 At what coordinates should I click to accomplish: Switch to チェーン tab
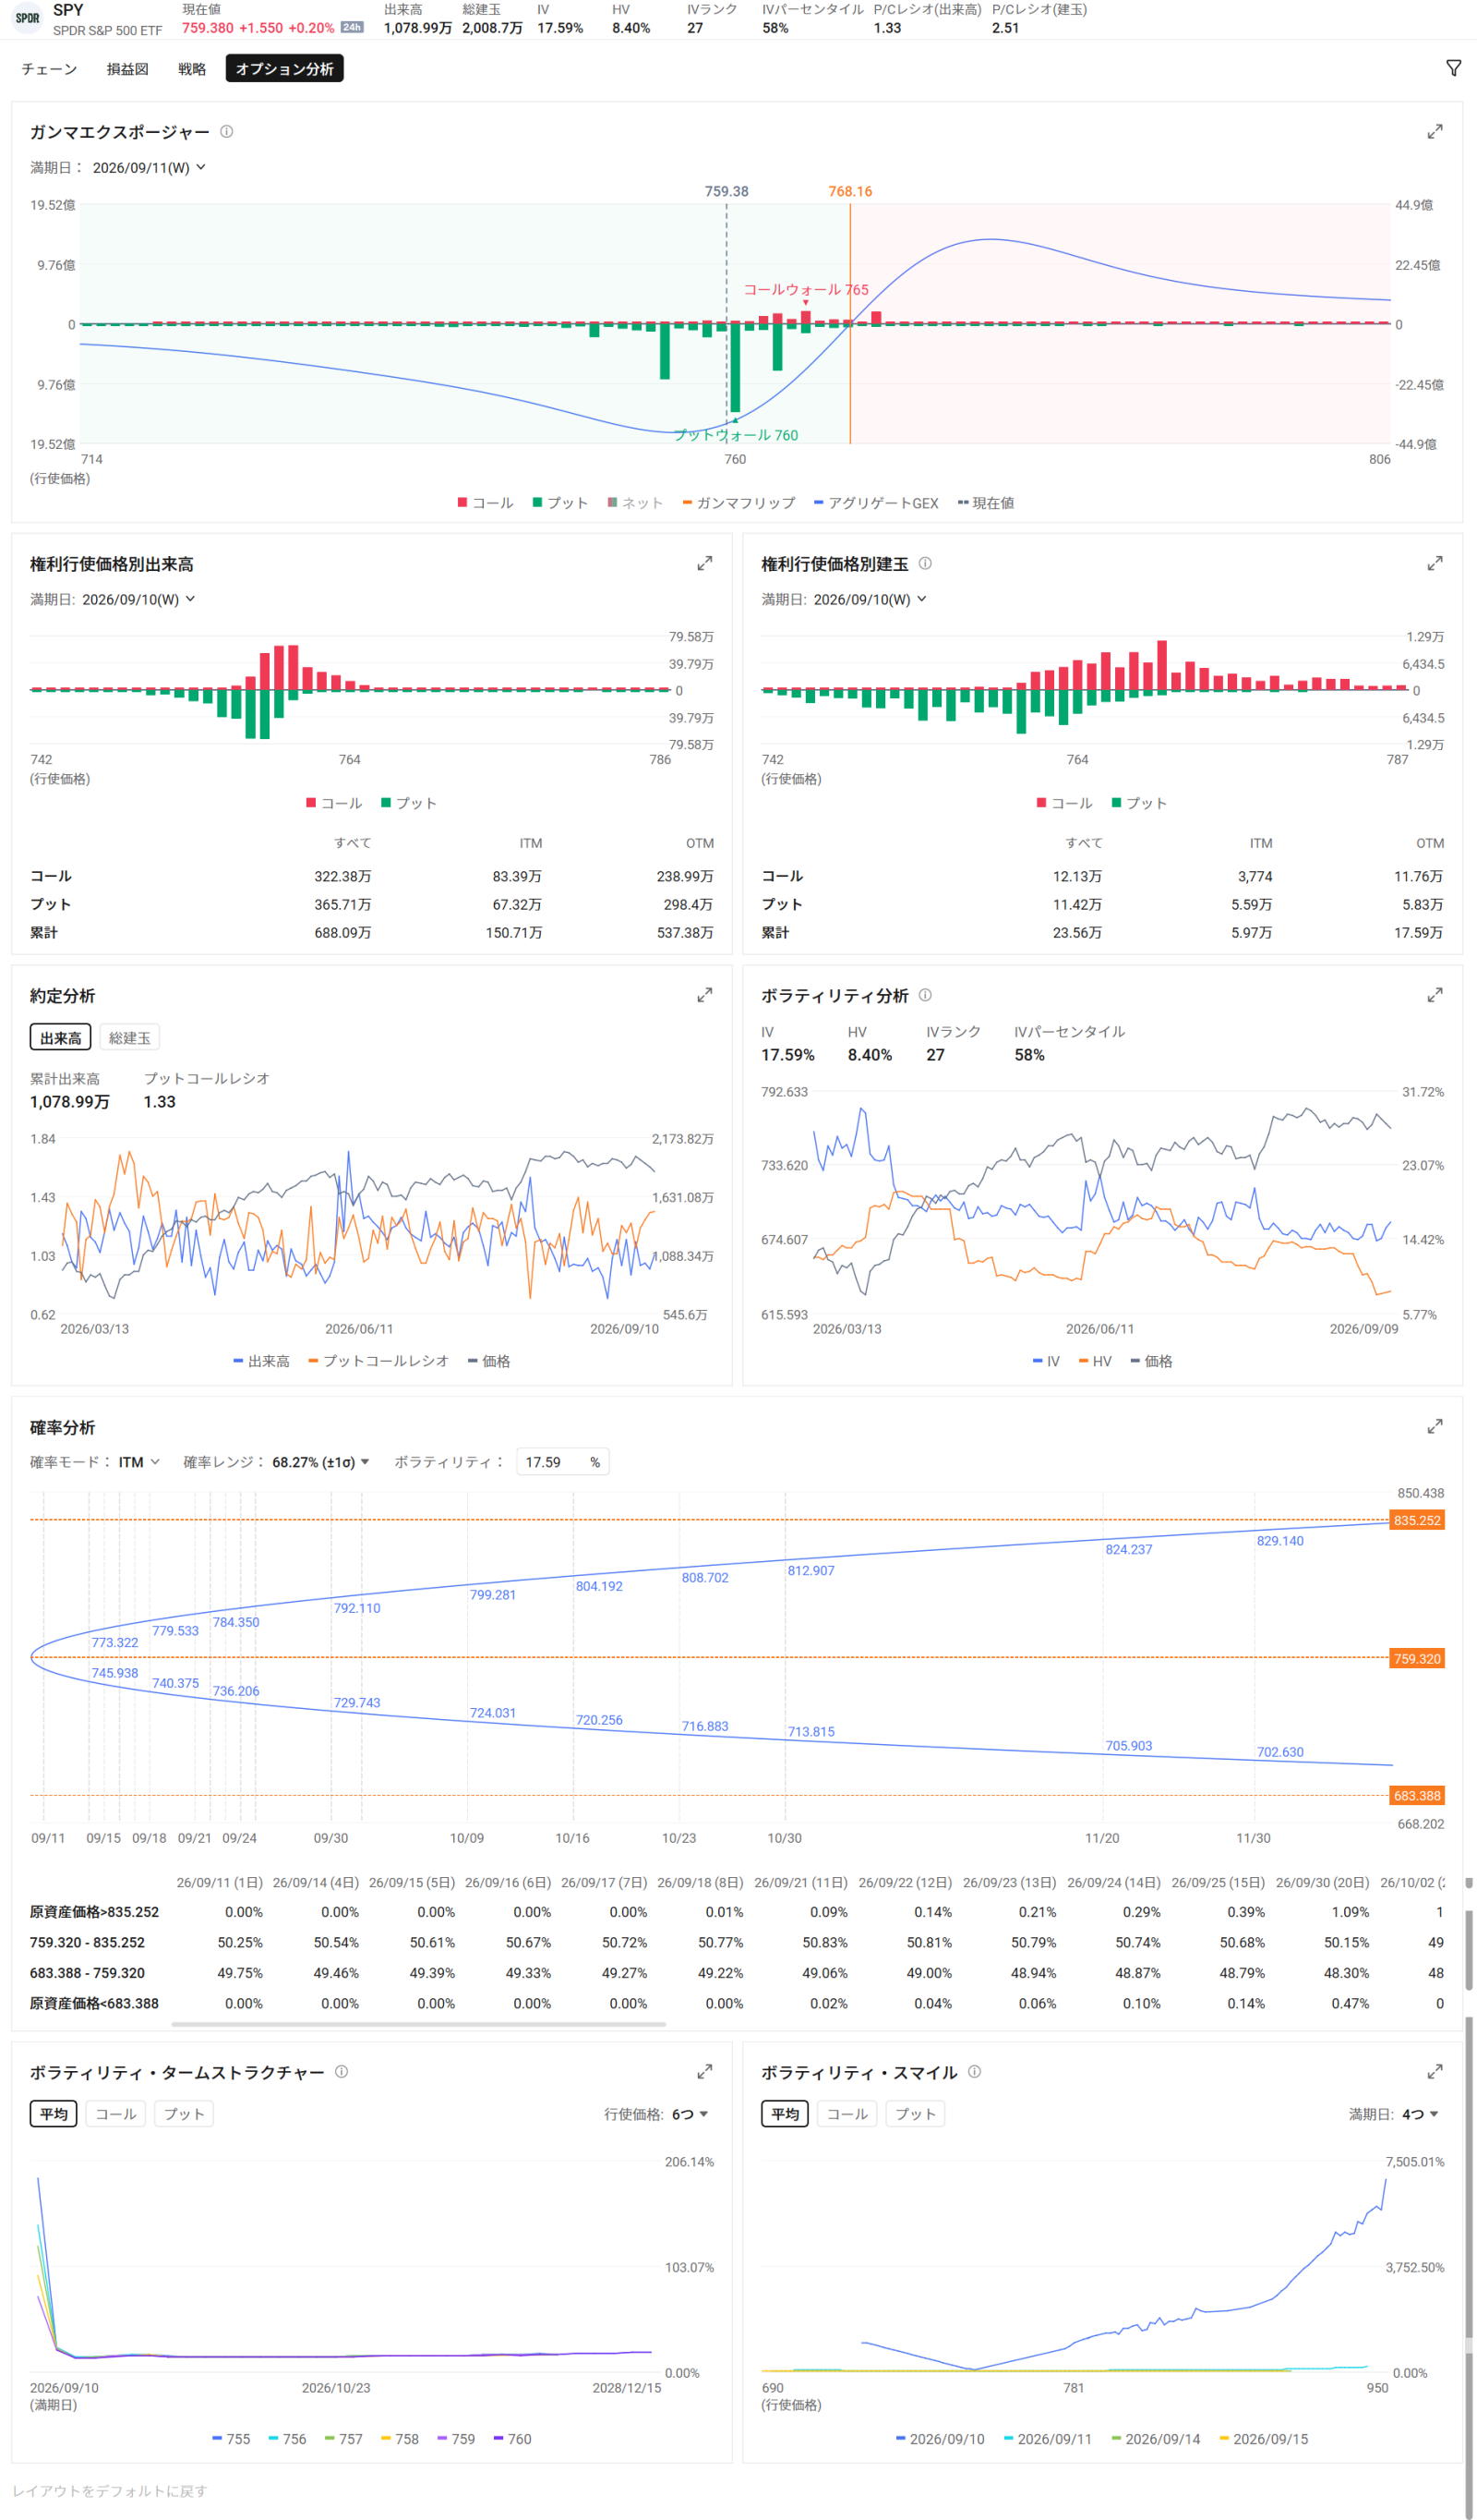click(49, 69)
